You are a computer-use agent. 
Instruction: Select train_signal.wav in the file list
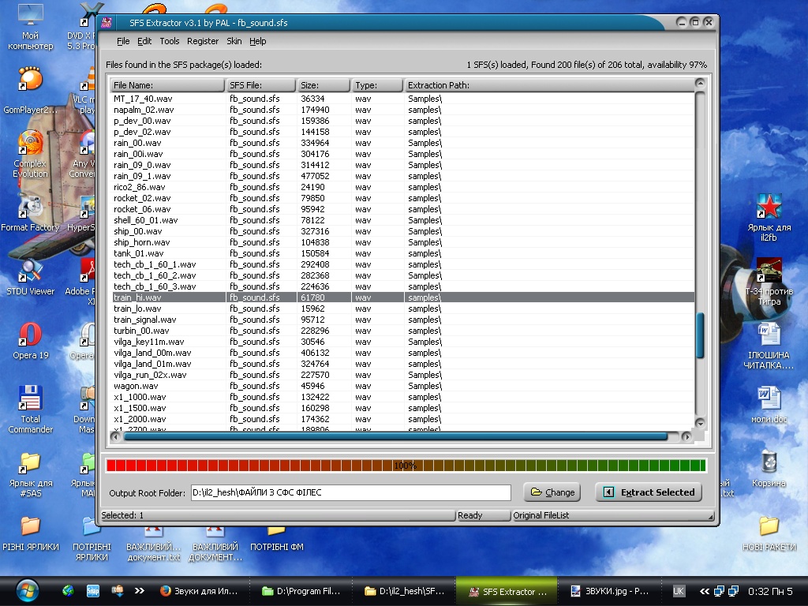click(x=145, y=320)
